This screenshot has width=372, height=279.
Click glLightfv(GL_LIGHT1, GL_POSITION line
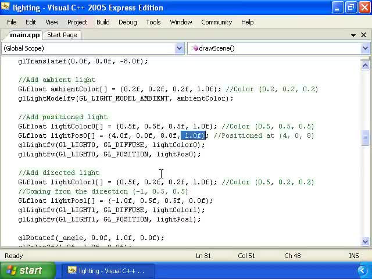pos(109,219)
